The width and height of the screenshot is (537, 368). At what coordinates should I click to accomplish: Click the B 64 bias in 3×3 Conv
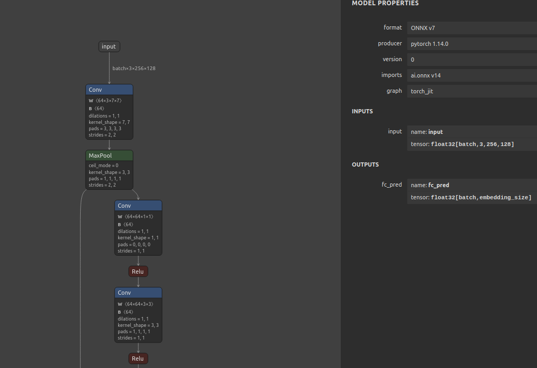tap(126, 312)
